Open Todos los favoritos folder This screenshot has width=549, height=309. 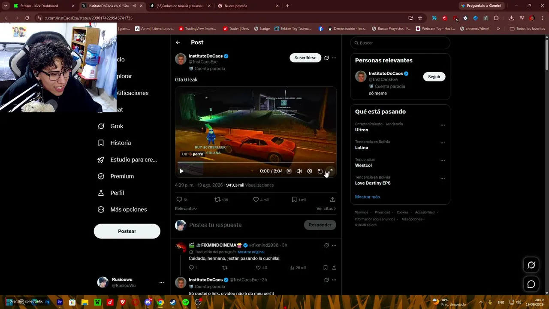pos(528,29)
